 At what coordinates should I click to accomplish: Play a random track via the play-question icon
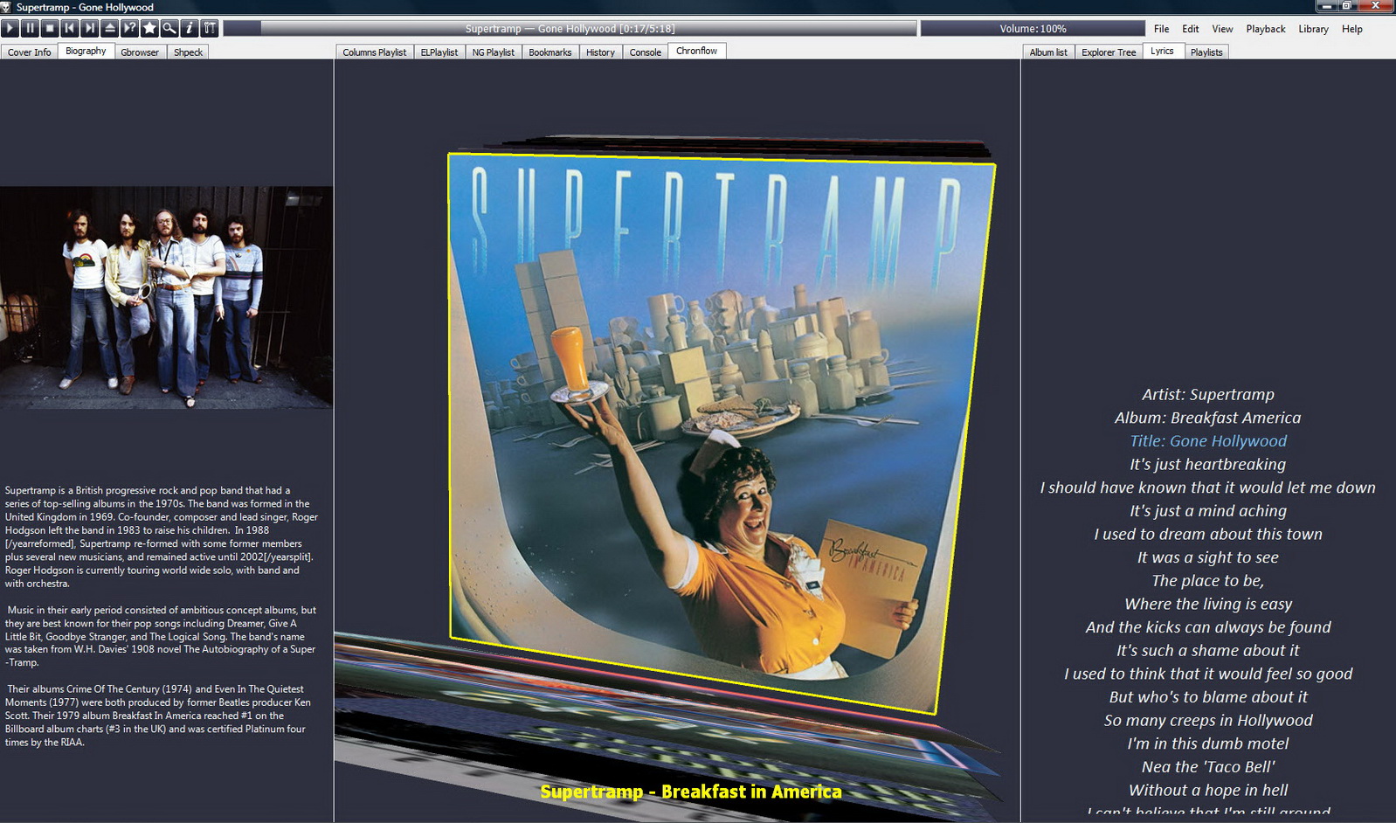click(130, 28)
